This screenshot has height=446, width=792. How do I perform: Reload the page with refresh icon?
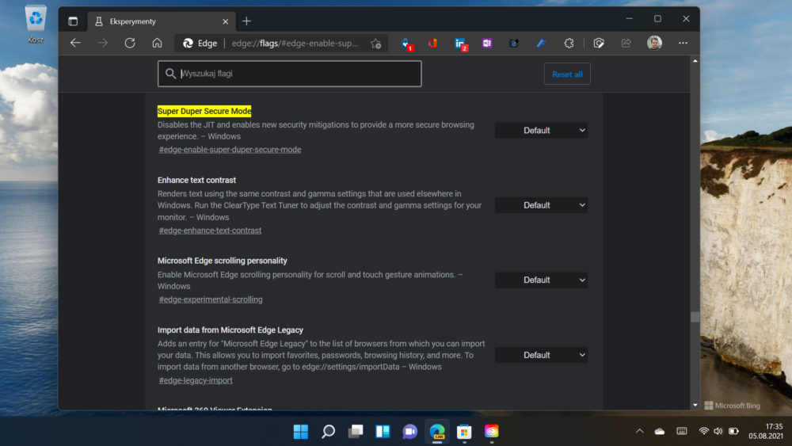point(130,43)
